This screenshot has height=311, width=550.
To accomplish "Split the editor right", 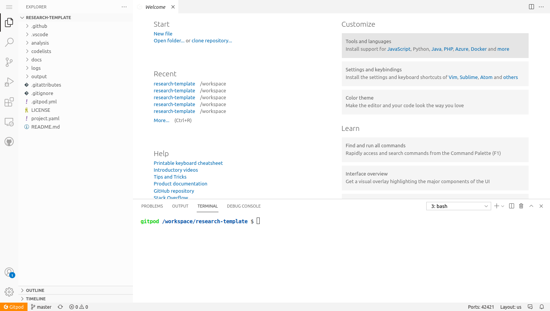I will [x=531, y=7].
